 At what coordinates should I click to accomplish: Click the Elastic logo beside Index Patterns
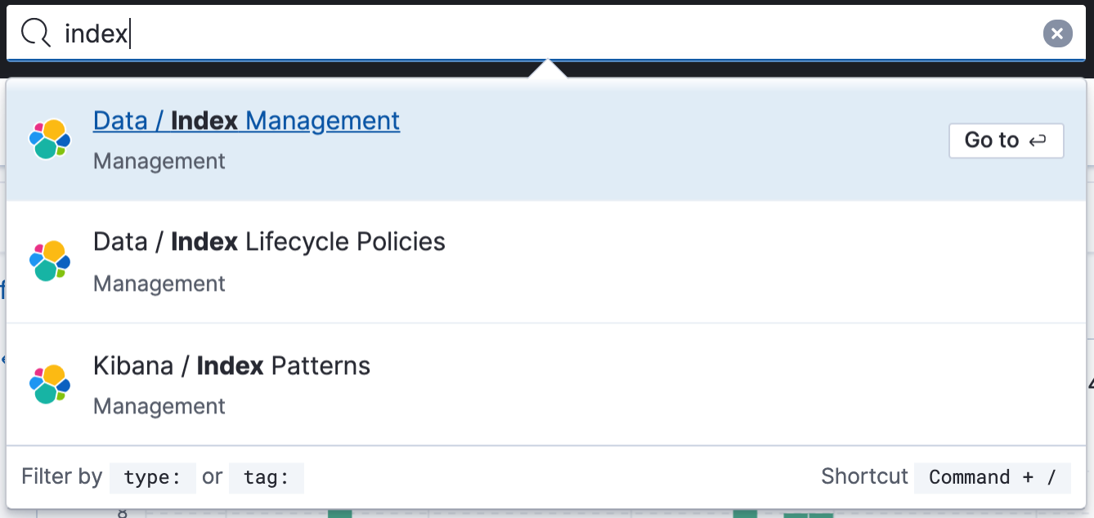click(50, 384)
